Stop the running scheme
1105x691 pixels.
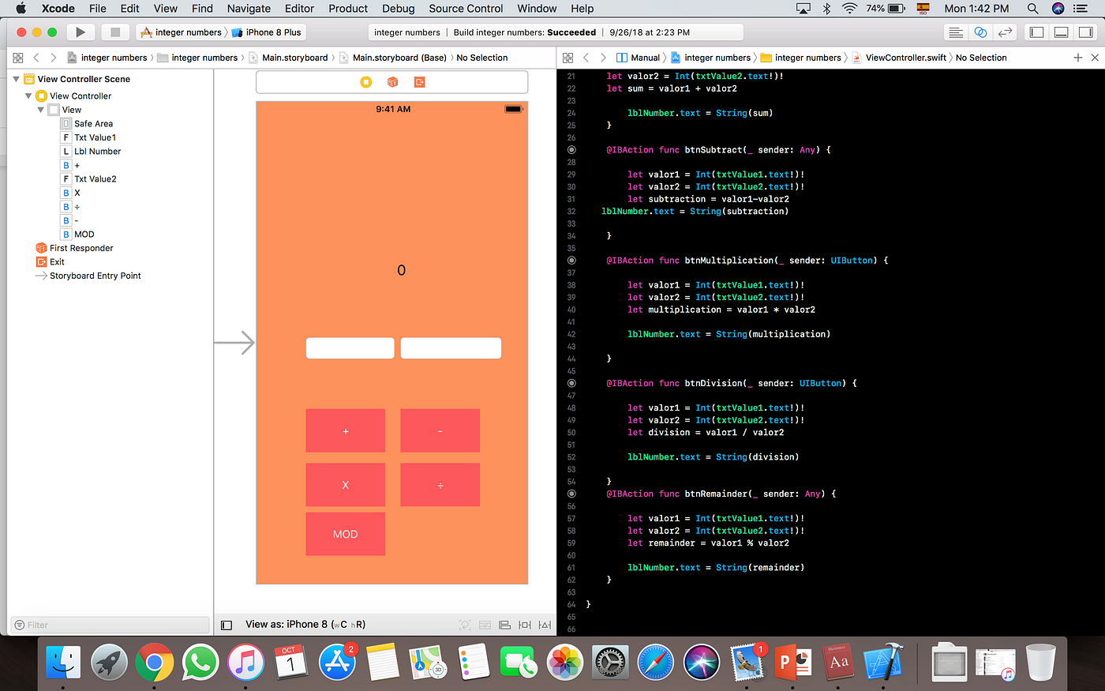pos(115,32)
